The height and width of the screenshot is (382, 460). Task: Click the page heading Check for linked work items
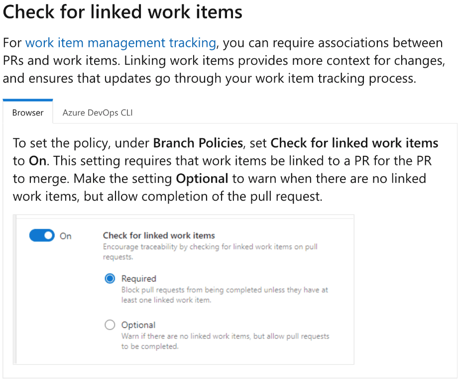tap(123, 12)
